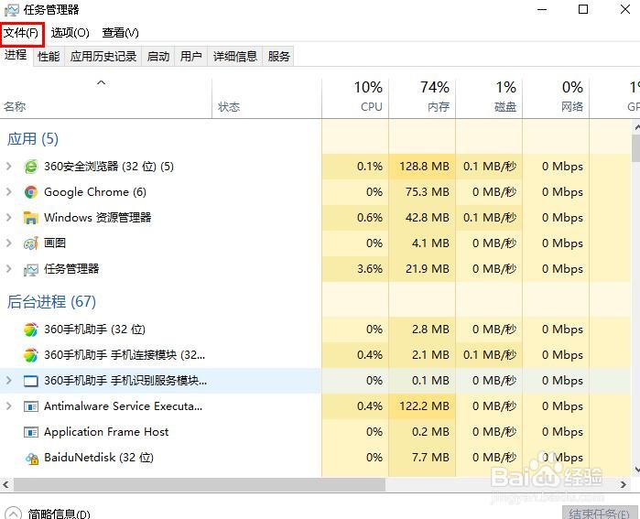Expand the 任务管理器 process group

coord(8,268)
